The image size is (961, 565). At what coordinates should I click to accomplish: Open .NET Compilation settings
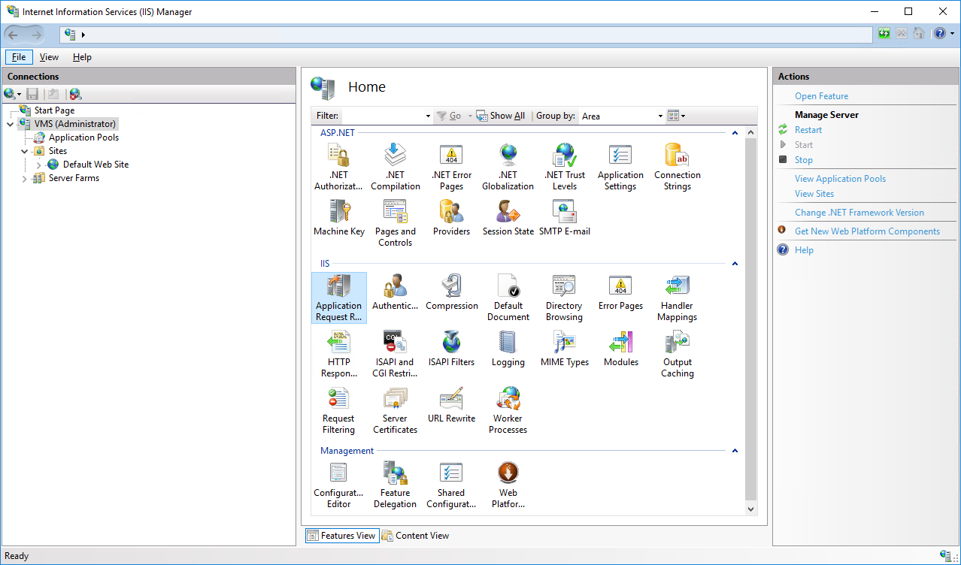pyautogui.click(x=396, y=166)
